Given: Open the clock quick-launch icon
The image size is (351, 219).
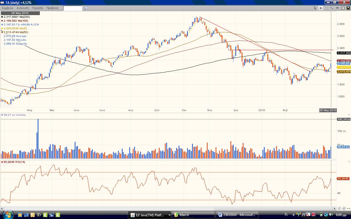Looking at the screenshot, I should (32, 215).
